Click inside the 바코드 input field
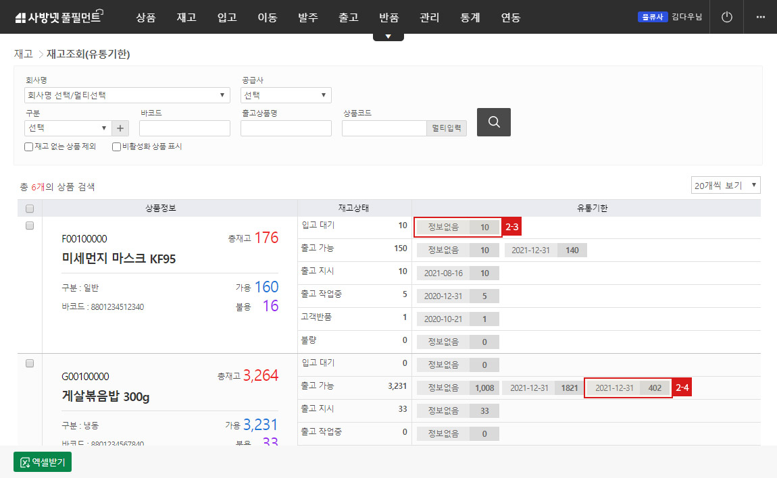Viewport: 777px width, 478px height. 184,128
